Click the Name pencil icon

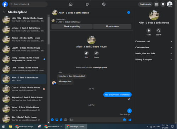[96, 53]
